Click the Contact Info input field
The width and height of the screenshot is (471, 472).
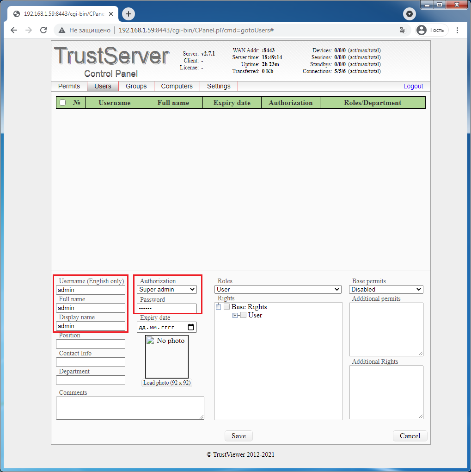(91, 362)
